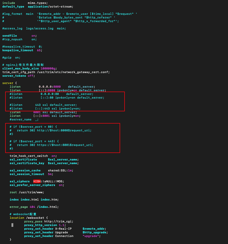Viewport: 228px width, 244px height.
Task: Click the server_tokens directive keyword
Action: (x=14, y=76)
